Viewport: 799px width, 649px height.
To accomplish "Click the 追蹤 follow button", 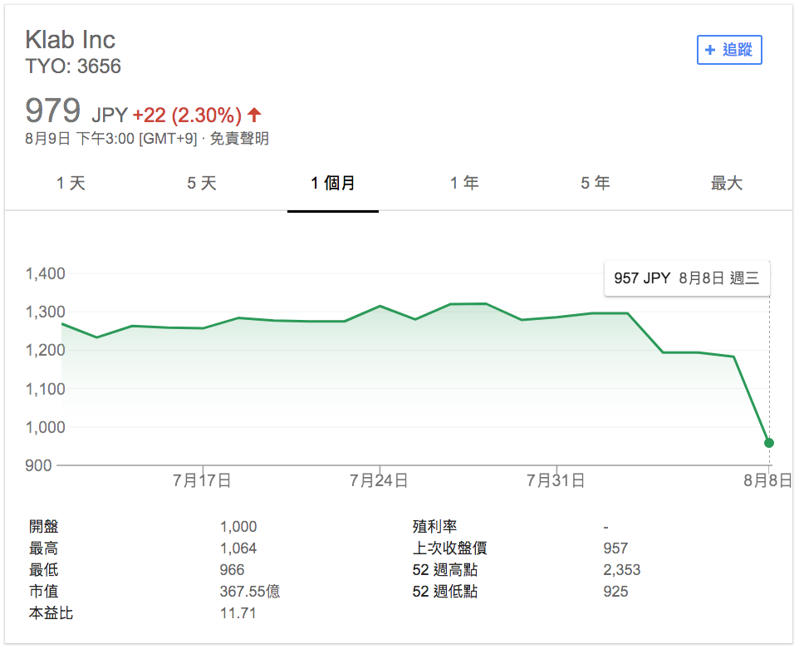I will click(728, 50).
